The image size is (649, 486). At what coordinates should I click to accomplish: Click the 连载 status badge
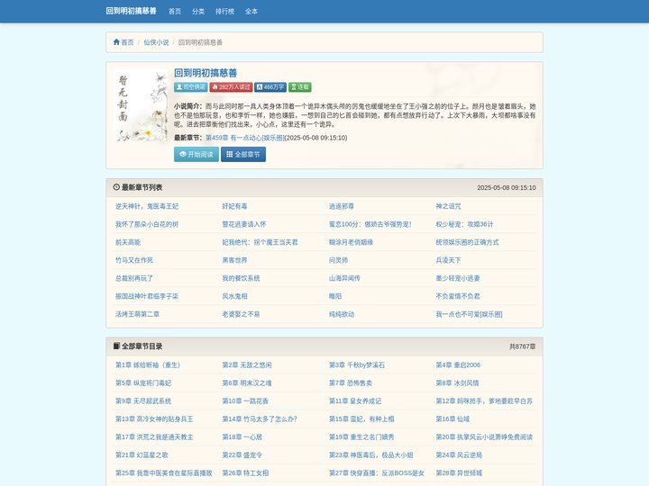point(299,87)
